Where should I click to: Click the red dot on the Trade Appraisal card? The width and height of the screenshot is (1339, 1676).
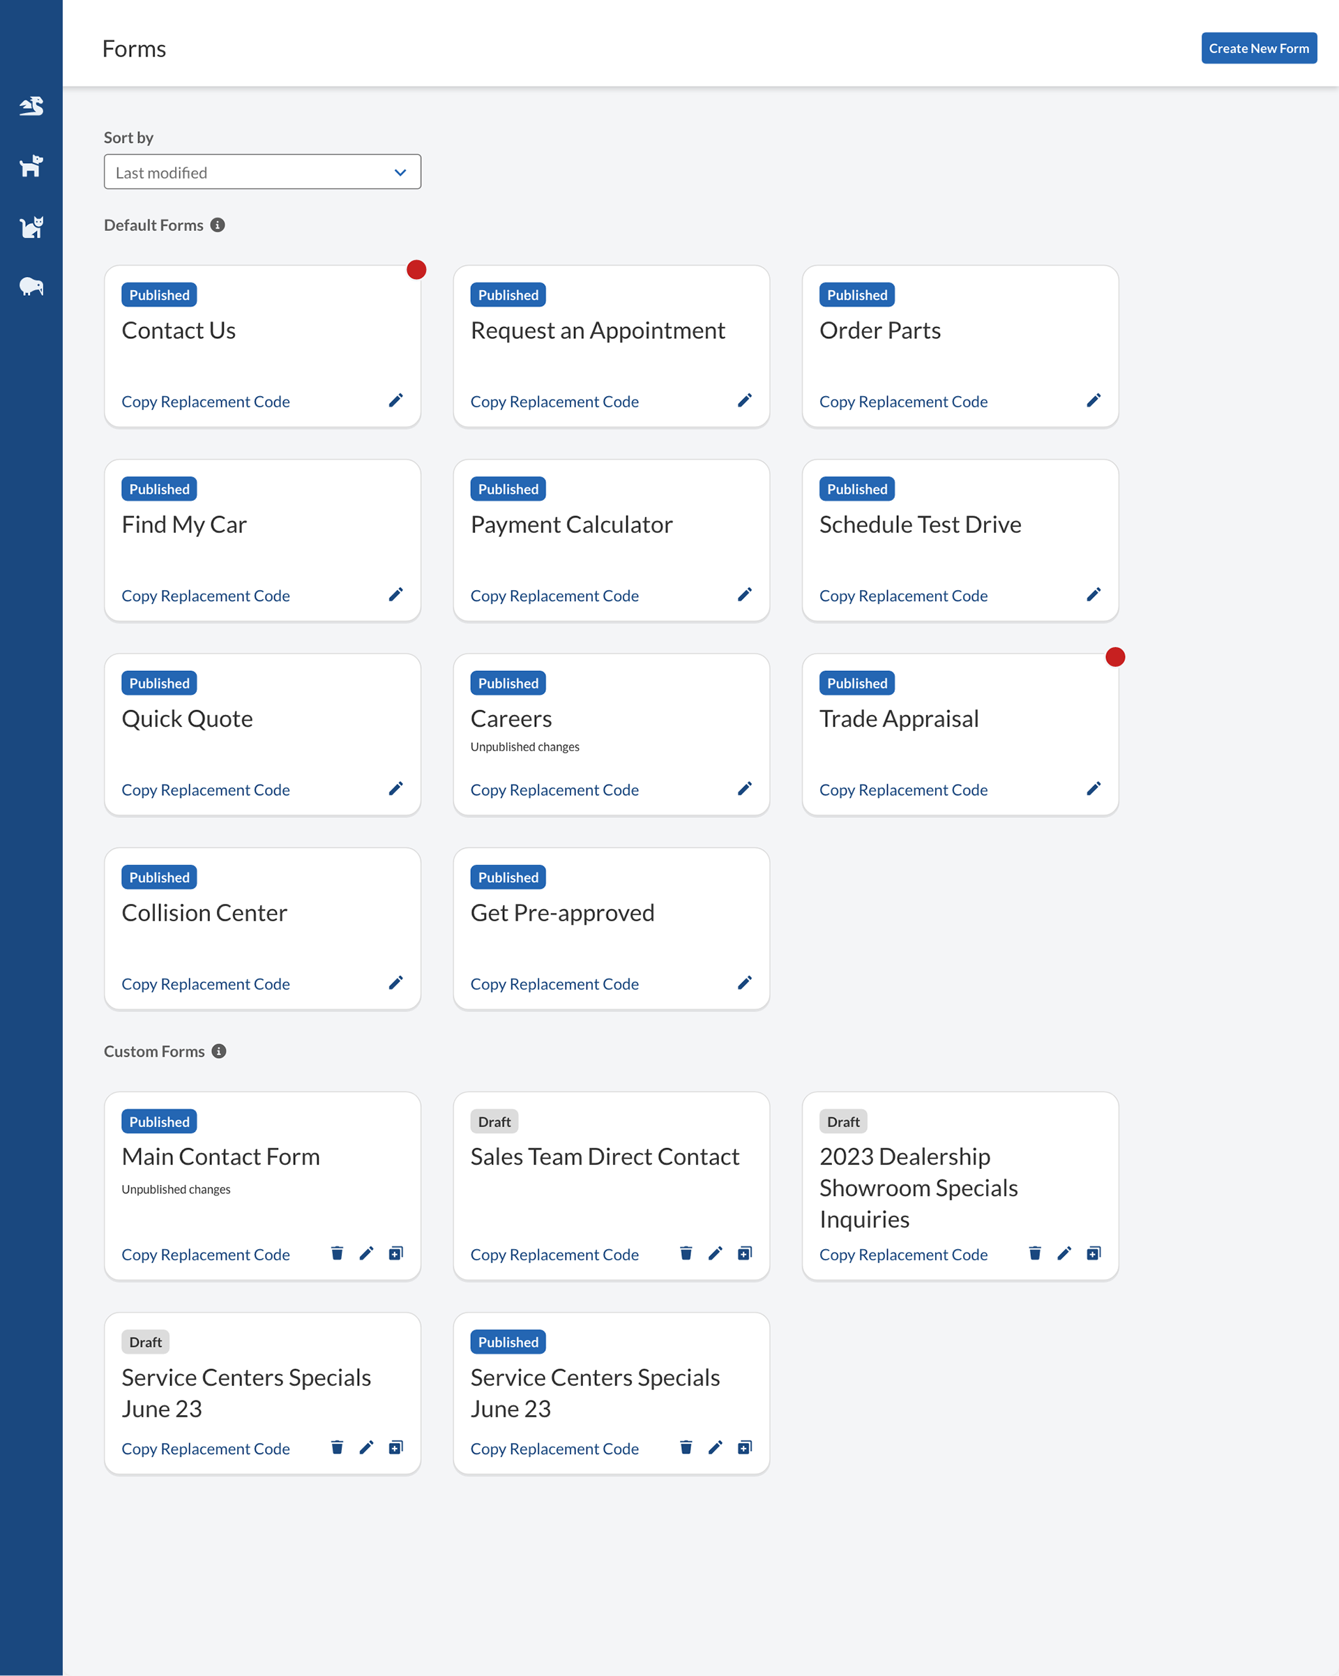pos(1115,657)
